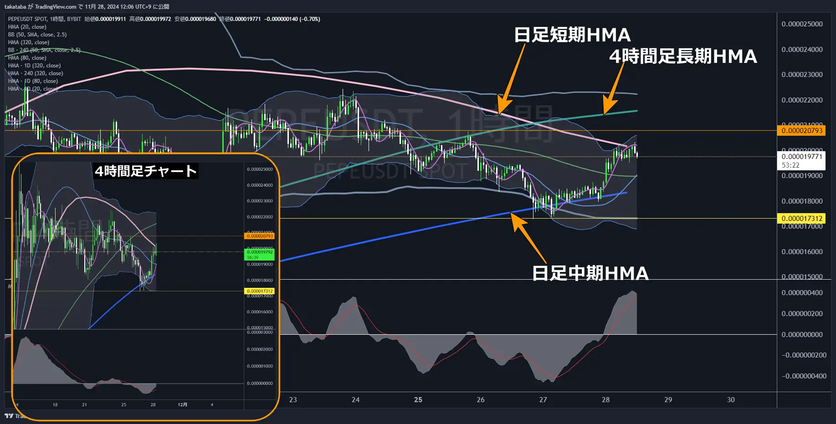Select the HMA · 1D (80, close) legend

[x=33, y=81]
